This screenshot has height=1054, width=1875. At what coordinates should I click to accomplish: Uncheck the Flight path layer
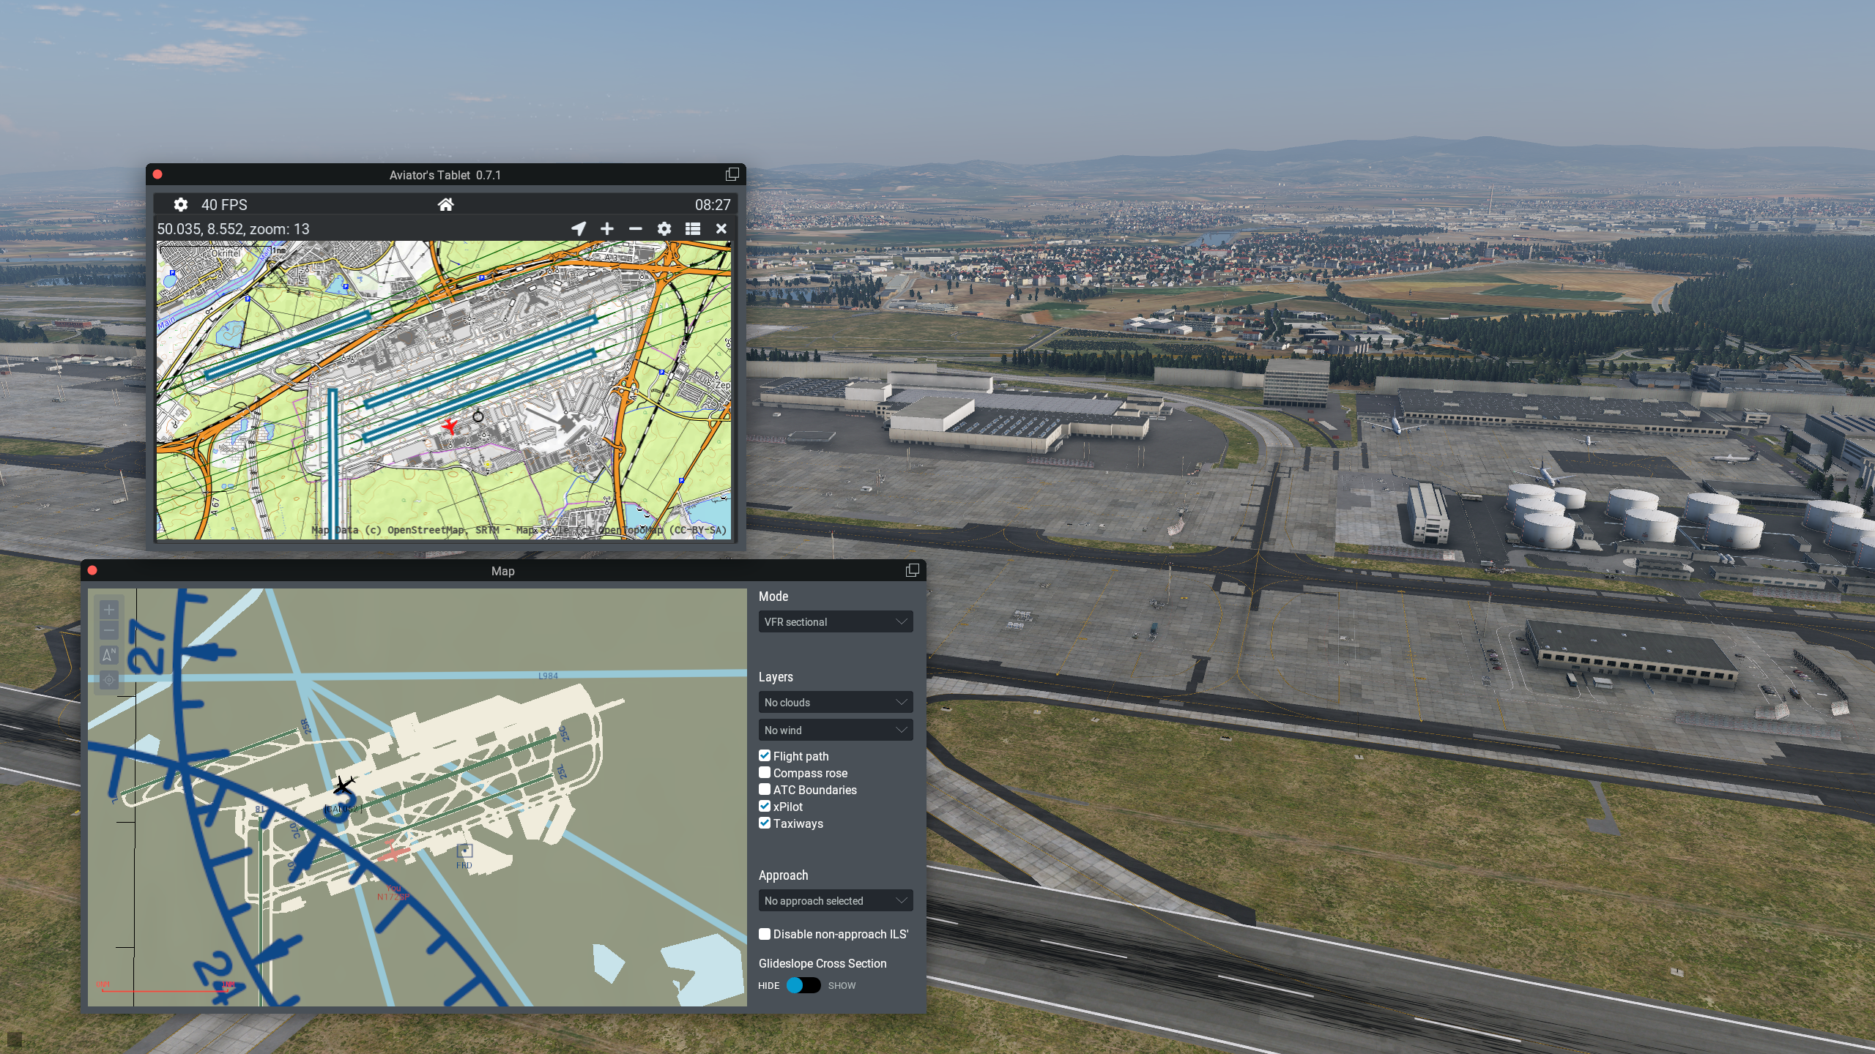pos(765,756)
